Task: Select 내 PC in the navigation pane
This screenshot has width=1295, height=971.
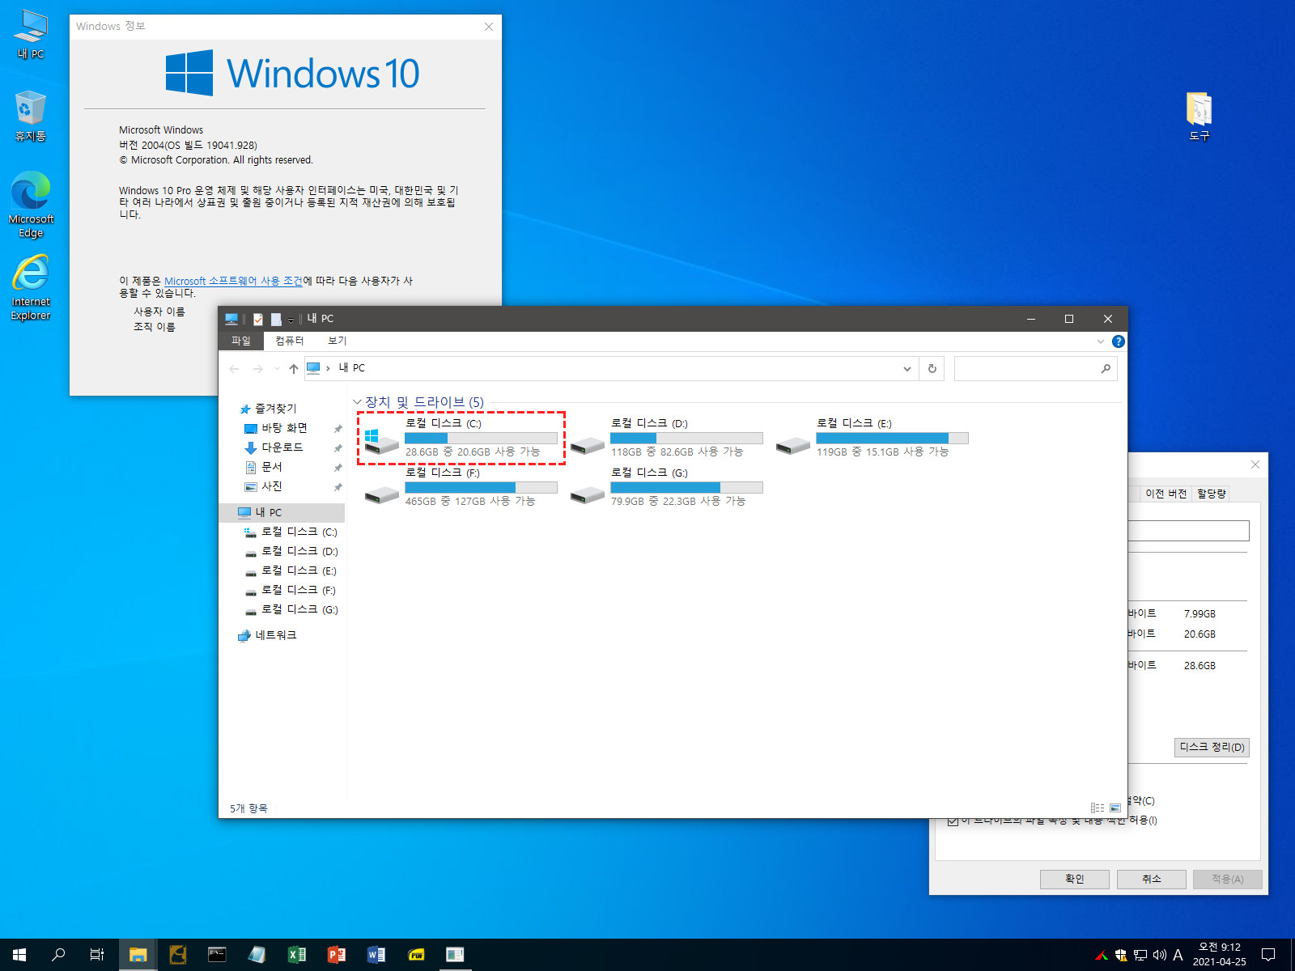Action: pos(282,512)
